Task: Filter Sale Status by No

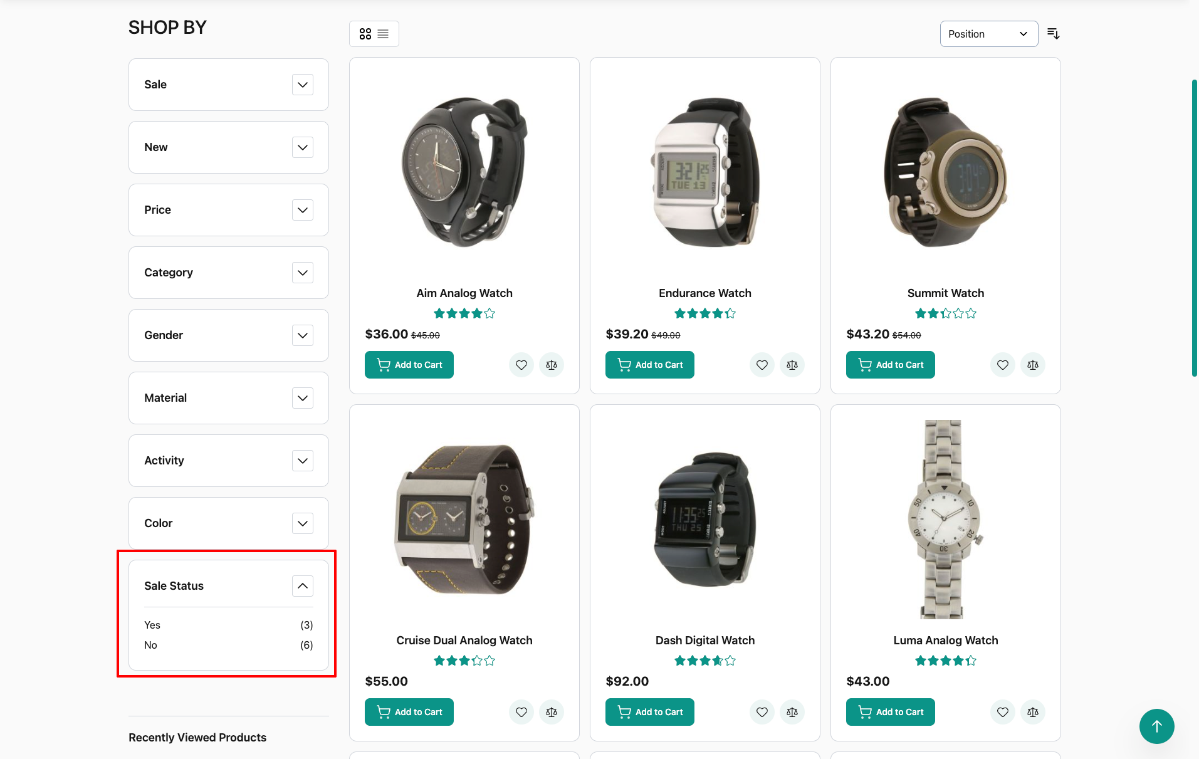Action: (150, 645)
